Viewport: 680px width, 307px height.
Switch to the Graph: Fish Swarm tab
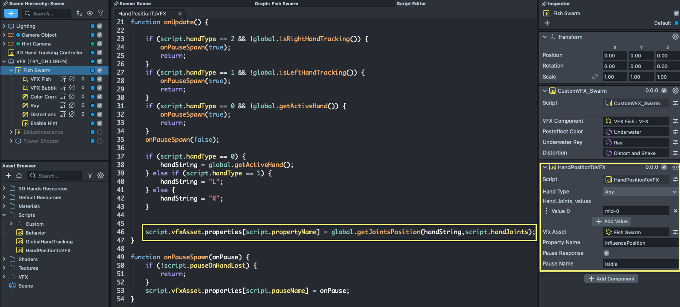click(276, 4)
